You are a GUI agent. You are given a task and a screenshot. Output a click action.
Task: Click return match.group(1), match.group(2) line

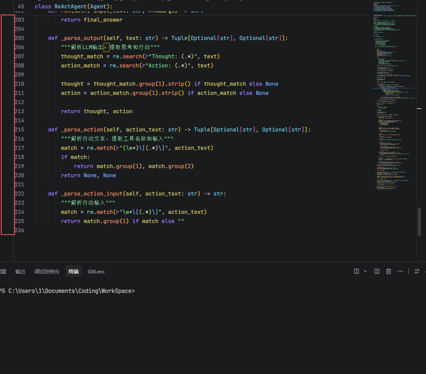(134, 166)
